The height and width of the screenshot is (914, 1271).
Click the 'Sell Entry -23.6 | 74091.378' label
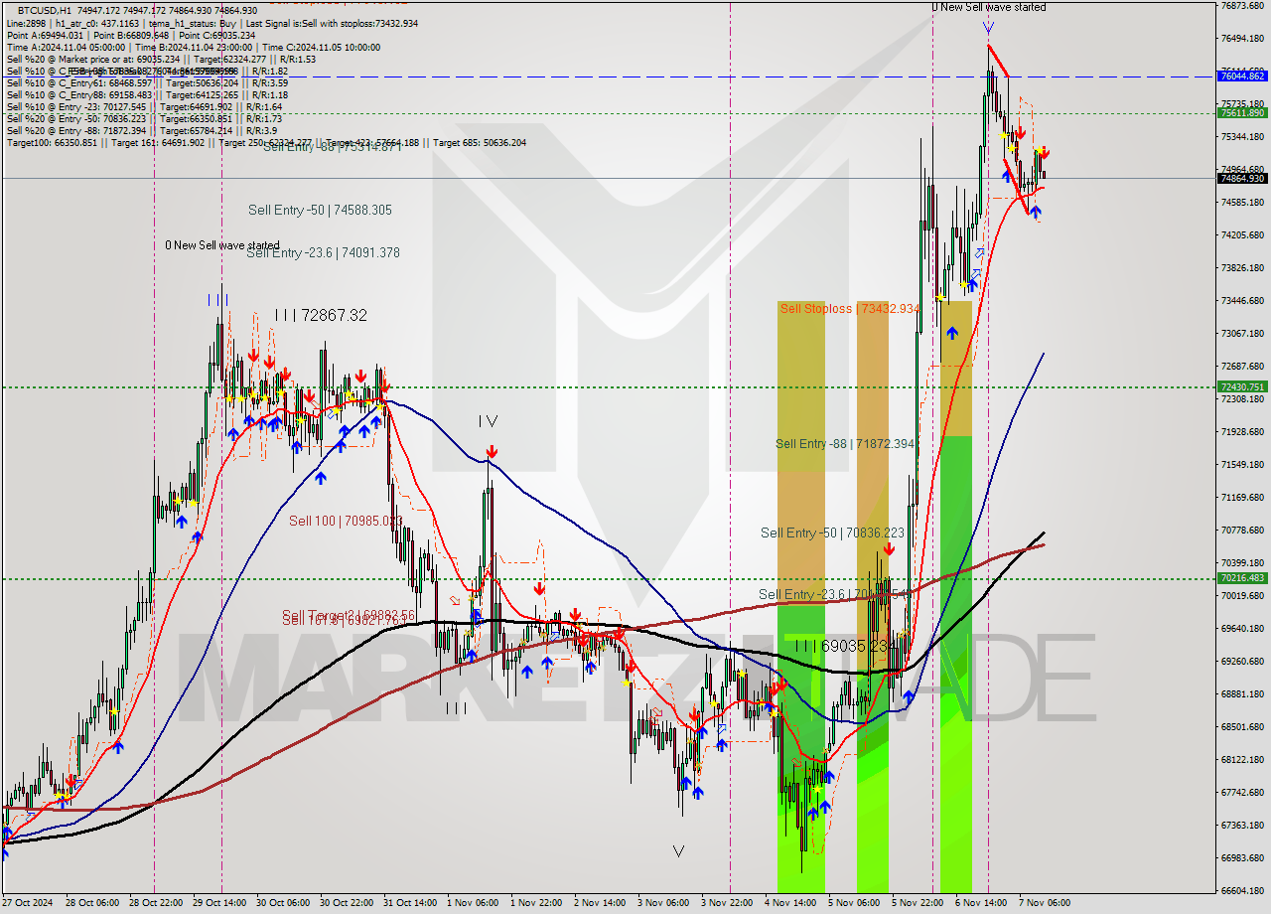click(323, 252)
